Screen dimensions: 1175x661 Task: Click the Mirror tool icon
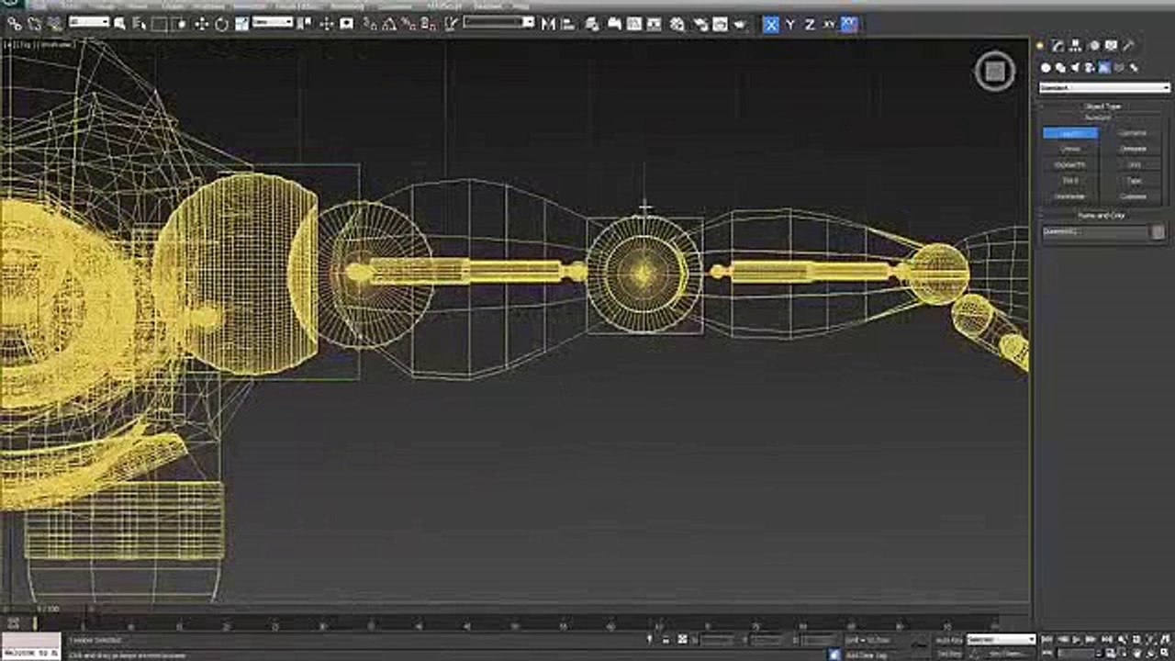547,25
